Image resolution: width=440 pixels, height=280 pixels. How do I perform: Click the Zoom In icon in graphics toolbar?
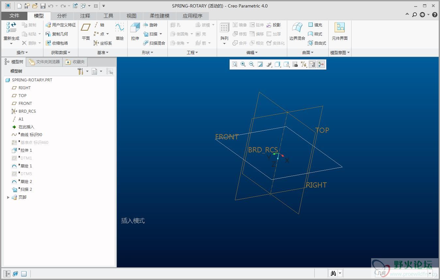point(243,64)
